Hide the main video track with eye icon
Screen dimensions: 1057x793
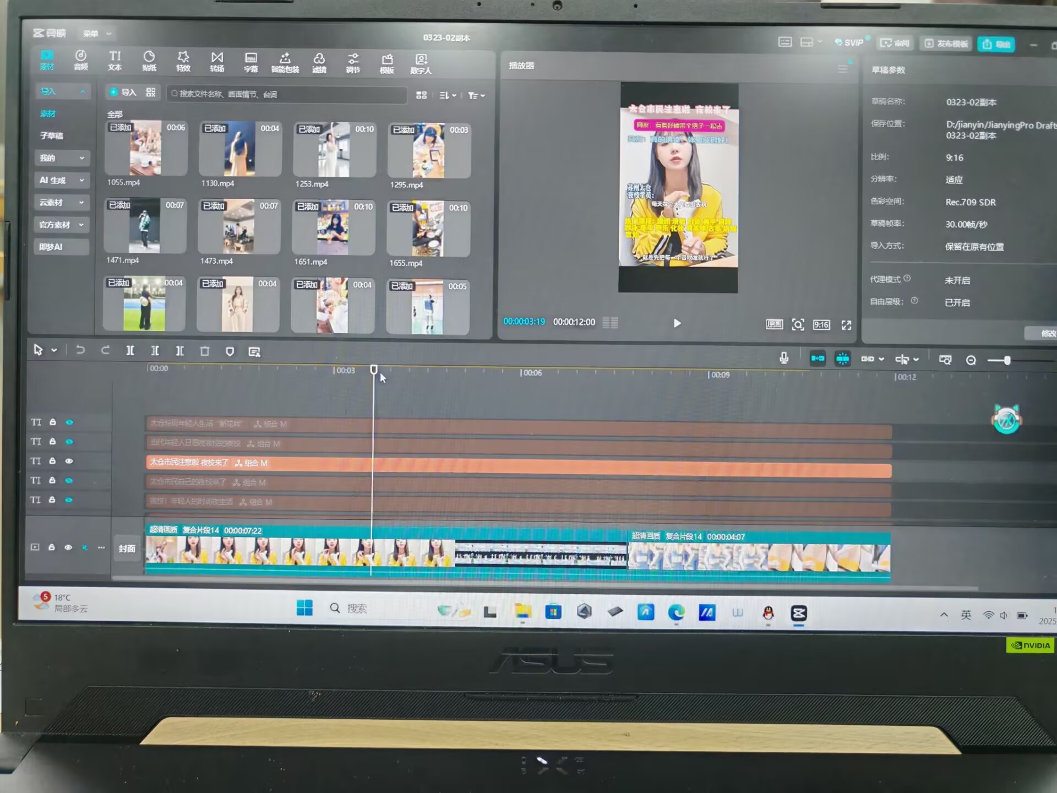(68, 547)
